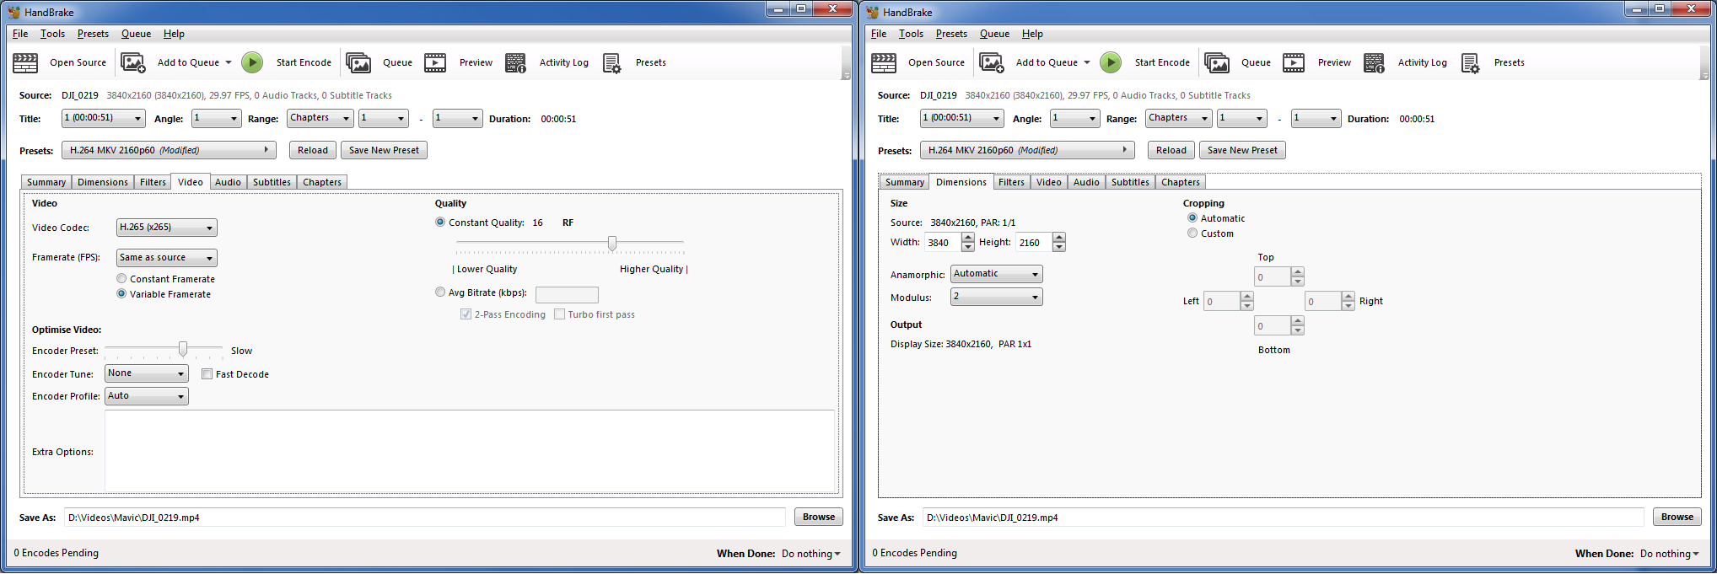Click Width value field 3840
Screen dimensions: 1717x574
point(943,243)
